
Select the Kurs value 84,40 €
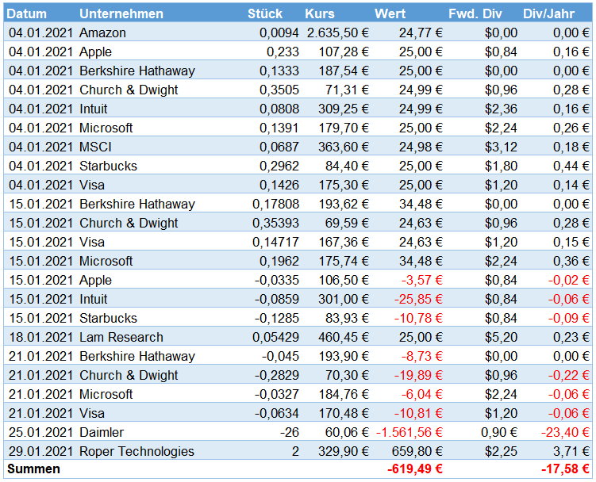point(347,166)
